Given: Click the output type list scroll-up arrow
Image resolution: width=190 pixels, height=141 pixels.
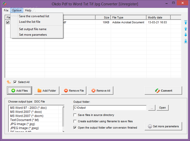Looking at the screenshot, I should 63,107.
